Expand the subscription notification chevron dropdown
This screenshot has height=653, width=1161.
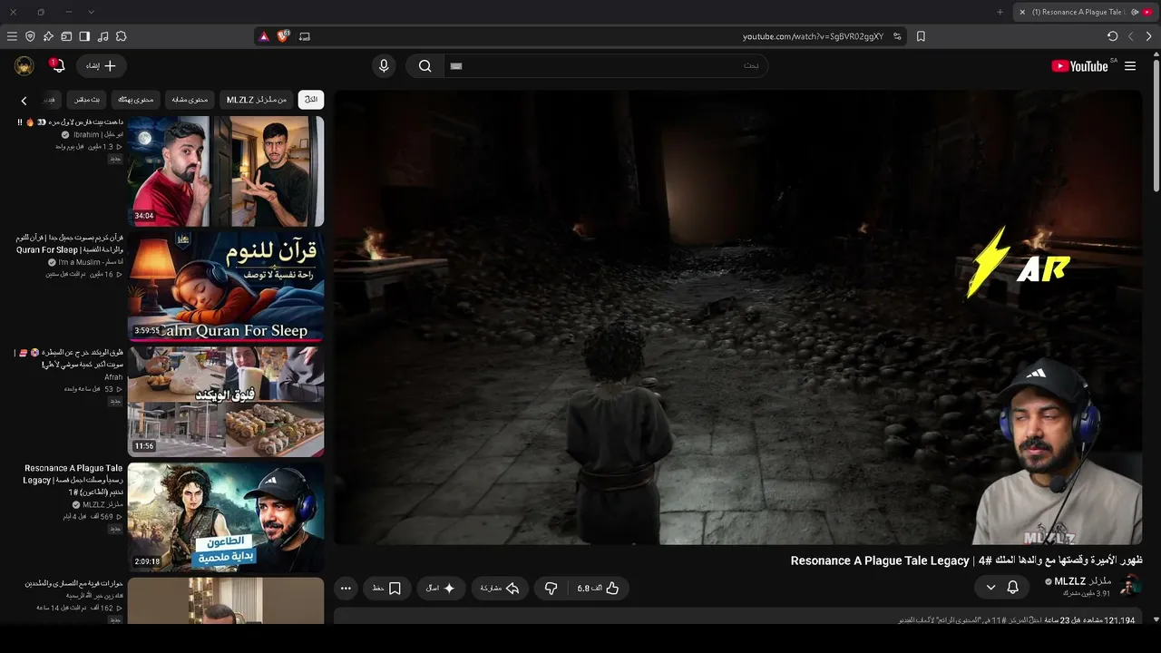coord(990,588)
